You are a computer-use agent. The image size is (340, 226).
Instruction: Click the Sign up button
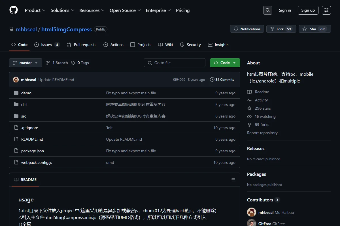tap(308, 10)
